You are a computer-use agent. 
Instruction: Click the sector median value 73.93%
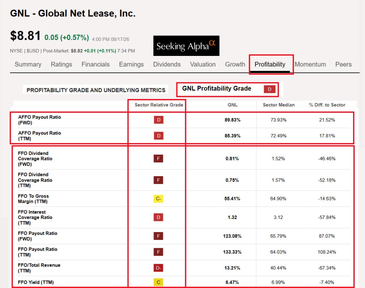(x=278, y=120)
